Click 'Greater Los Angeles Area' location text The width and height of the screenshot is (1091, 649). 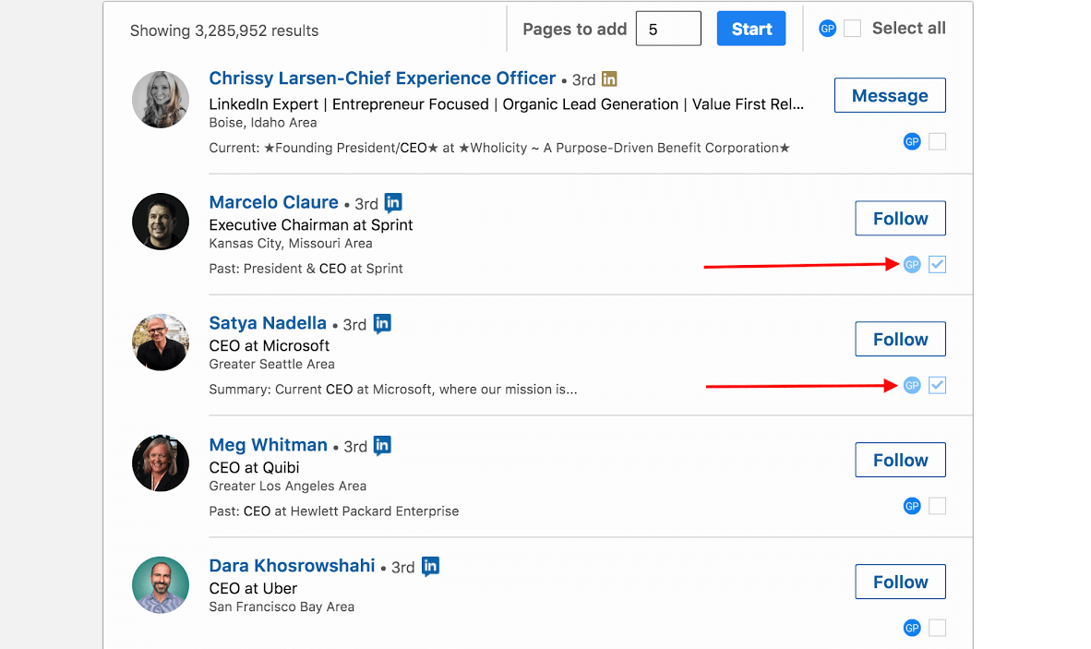[288, 487]
